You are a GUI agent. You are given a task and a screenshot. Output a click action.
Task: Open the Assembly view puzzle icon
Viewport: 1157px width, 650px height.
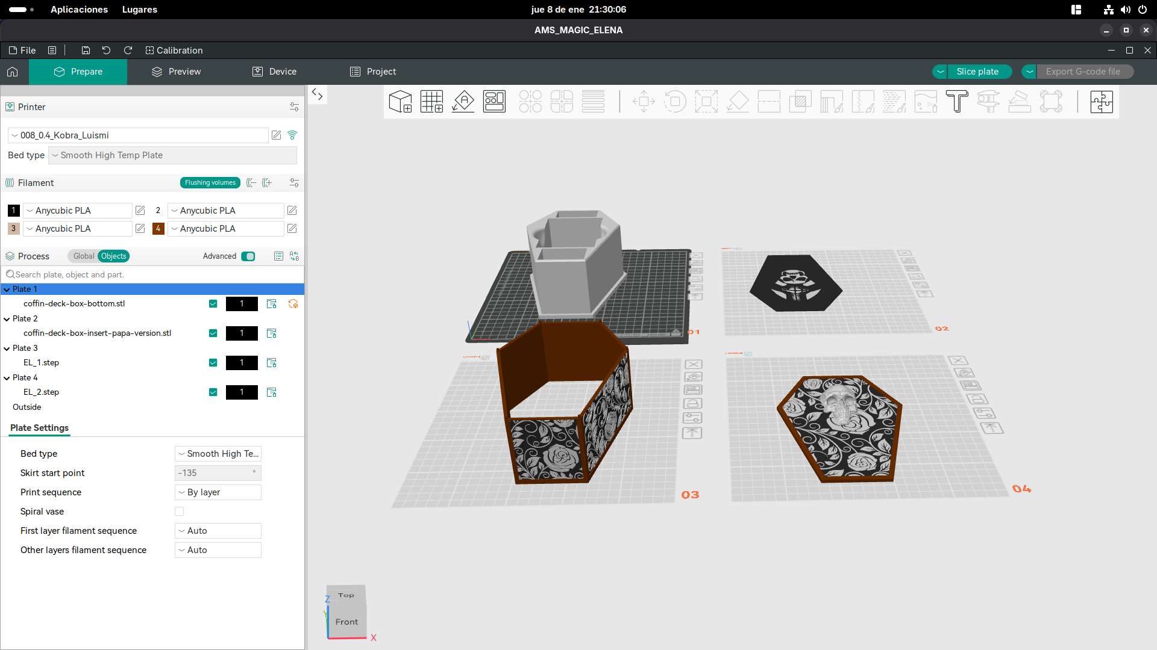tap(1101, 102)
